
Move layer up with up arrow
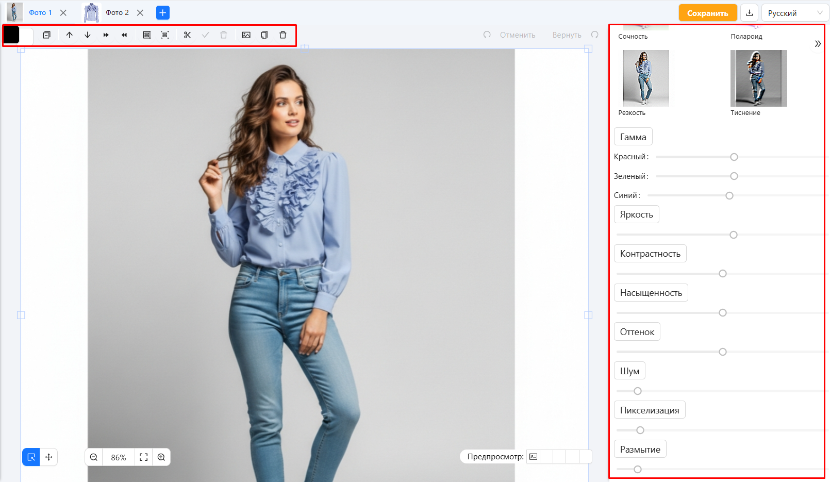(x=69, y=35)
